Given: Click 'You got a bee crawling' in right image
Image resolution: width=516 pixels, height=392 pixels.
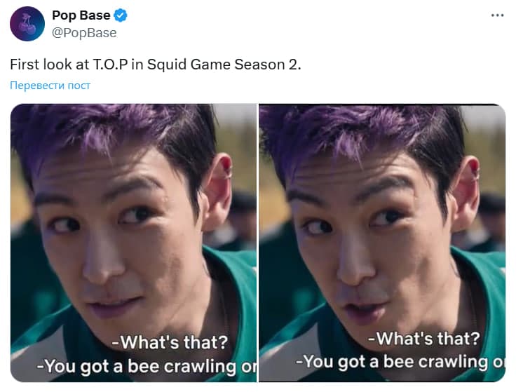Looking at the screenshot, I should (x=392, y=362).
